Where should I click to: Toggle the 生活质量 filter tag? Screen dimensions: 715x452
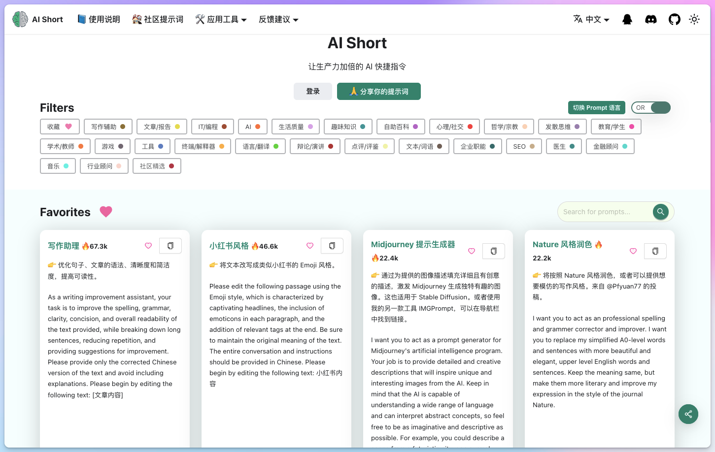tap(296, 127)
